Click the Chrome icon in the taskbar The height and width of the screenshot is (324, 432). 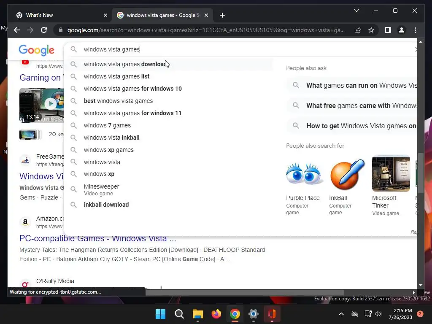click(x=235, y=314)
